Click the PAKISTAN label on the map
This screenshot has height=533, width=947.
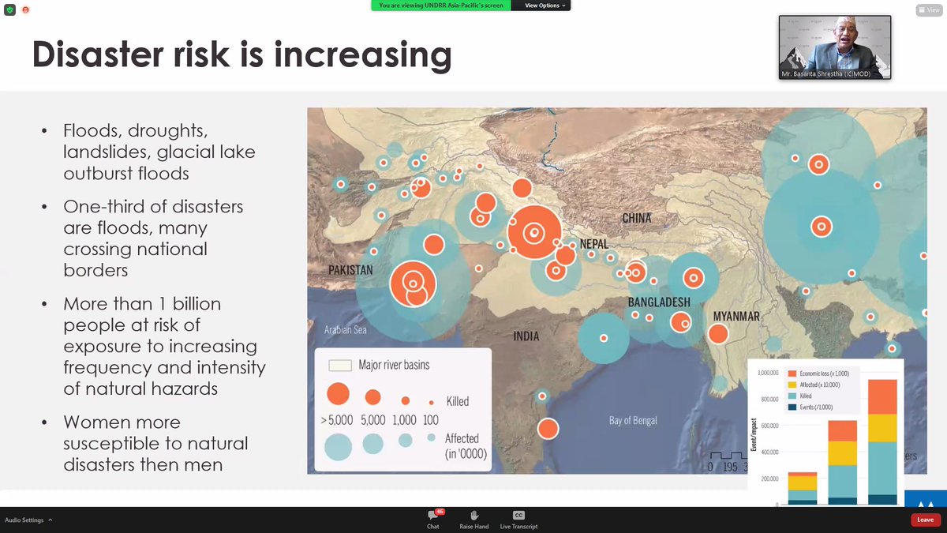[x=350, y=270]
